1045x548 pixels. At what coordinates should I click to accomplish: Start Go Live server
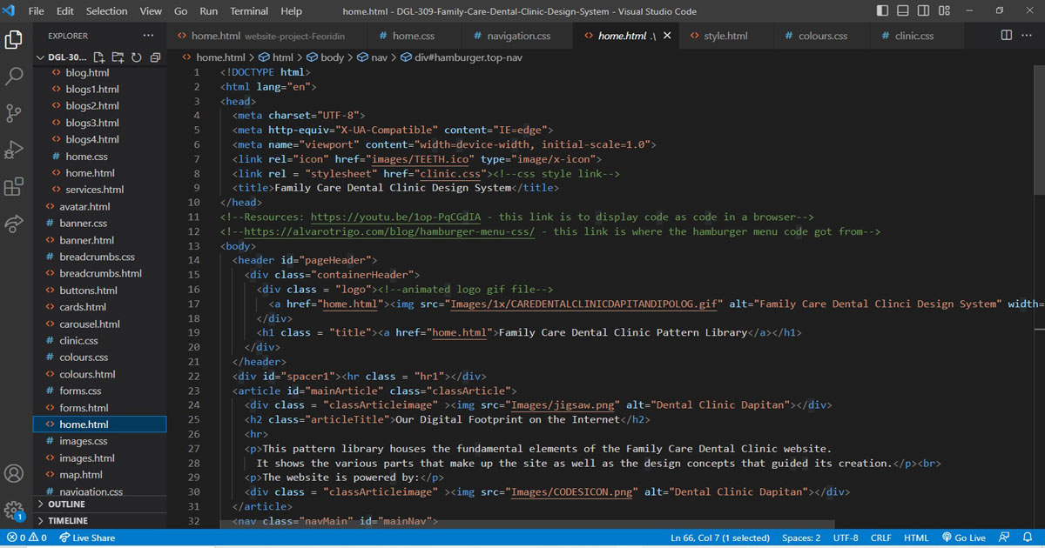click(964, 538)
